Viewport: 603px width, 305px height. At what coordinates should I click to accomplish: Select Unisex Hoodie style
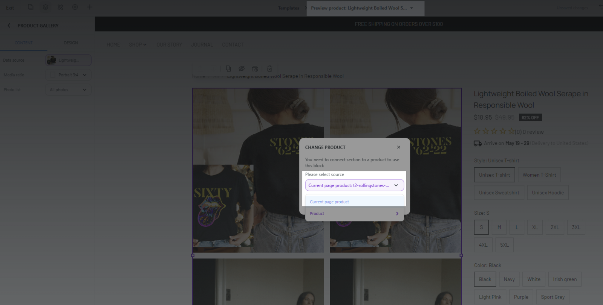coord(548,193)
